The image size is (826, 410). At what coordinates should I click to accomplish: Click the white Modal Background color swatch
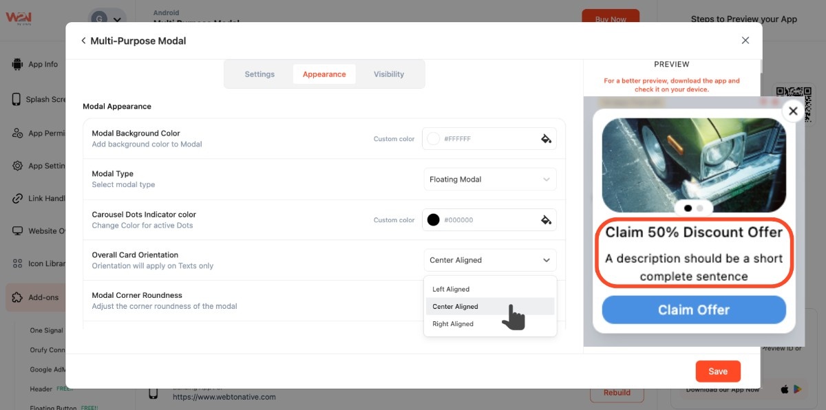[434, 139]
